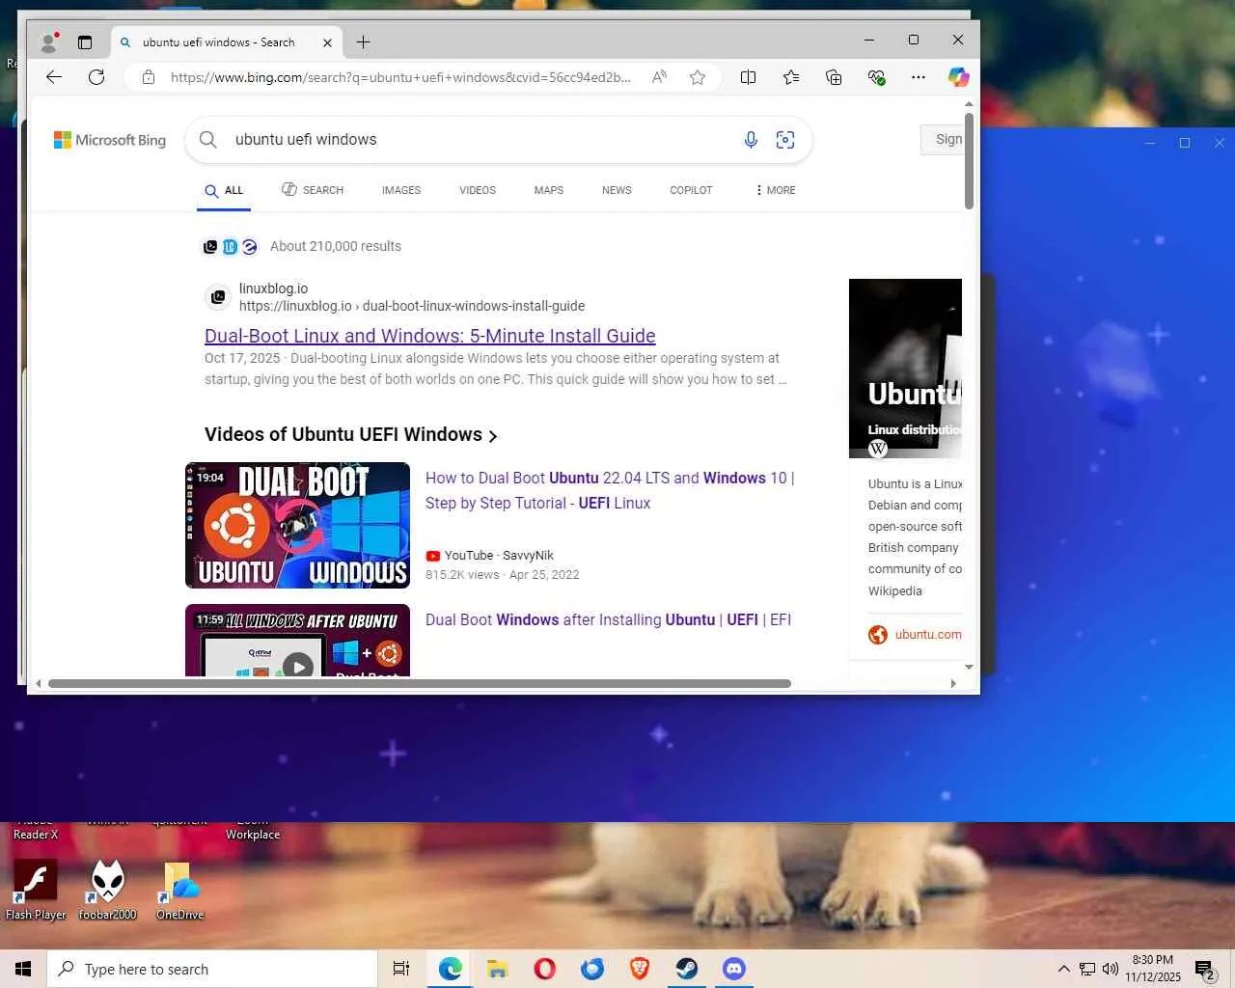This screenshot has width=1235, height=988.
Task: Open Browser essentials heart icon
Action: click(x=876, y=77)
